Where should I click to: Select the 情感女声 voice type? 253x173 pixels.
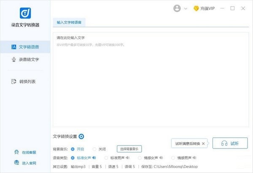[x=140, y=158]
